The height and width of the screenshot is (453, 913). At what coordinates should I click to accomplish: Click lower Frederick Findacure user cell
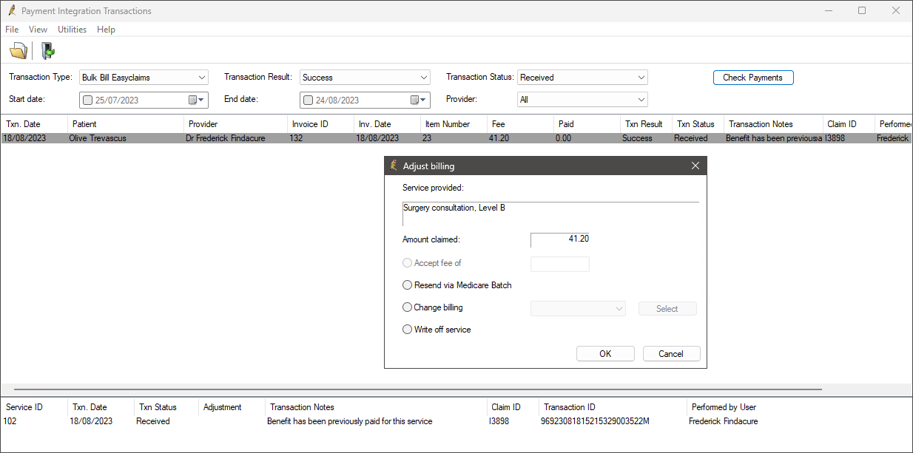pyautogui.click(x=723, y=421)
